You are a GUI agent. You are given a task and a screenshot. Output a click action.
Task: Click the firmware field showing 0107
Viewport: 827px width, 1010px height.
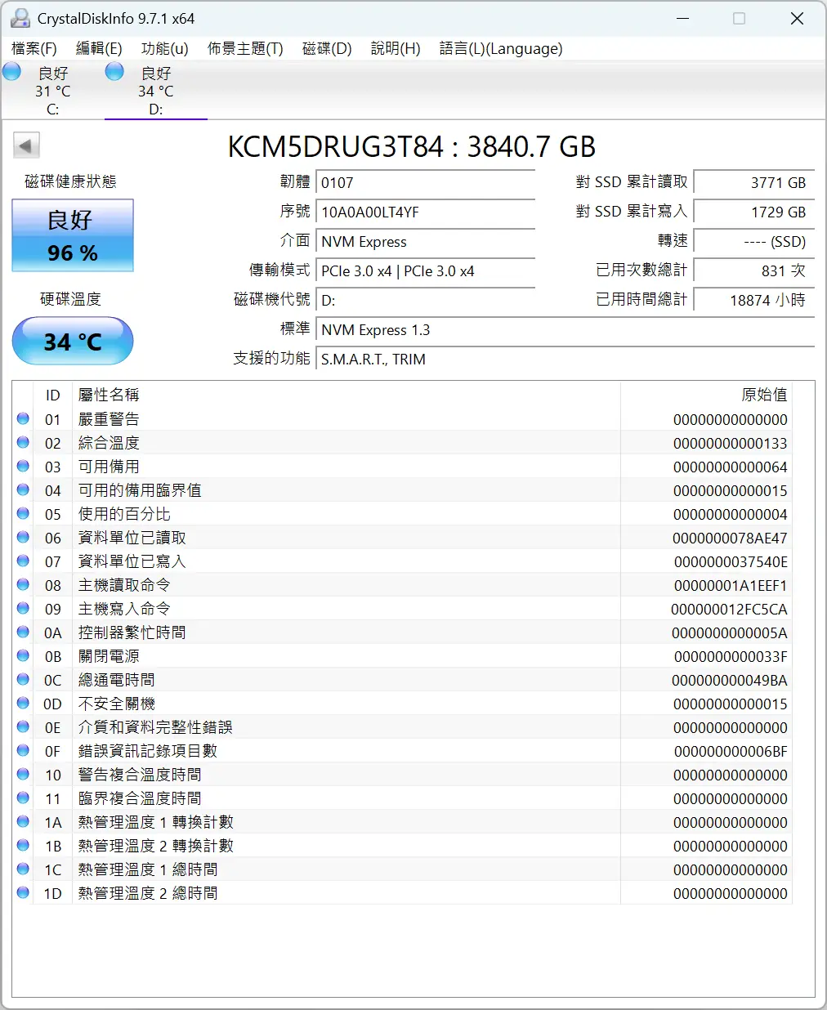tap(425, 183)
